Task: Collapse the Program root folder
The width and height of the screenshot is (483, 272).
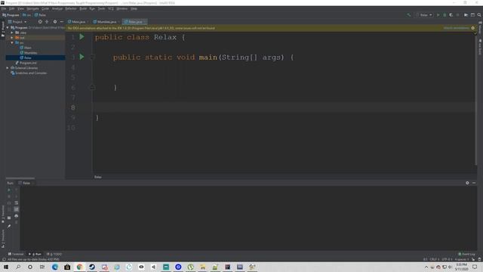Action: (8, 27)
